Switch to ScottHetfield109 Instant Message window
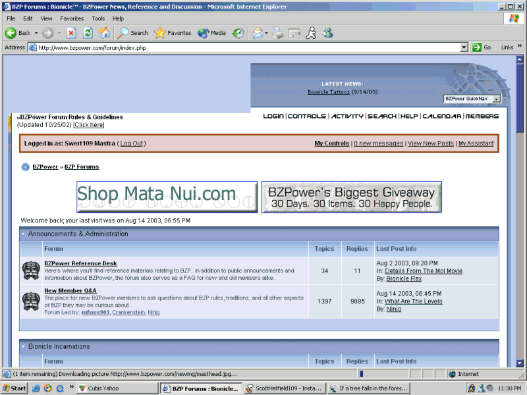Viewport: 527px width, 395px height. click(285, 388)
